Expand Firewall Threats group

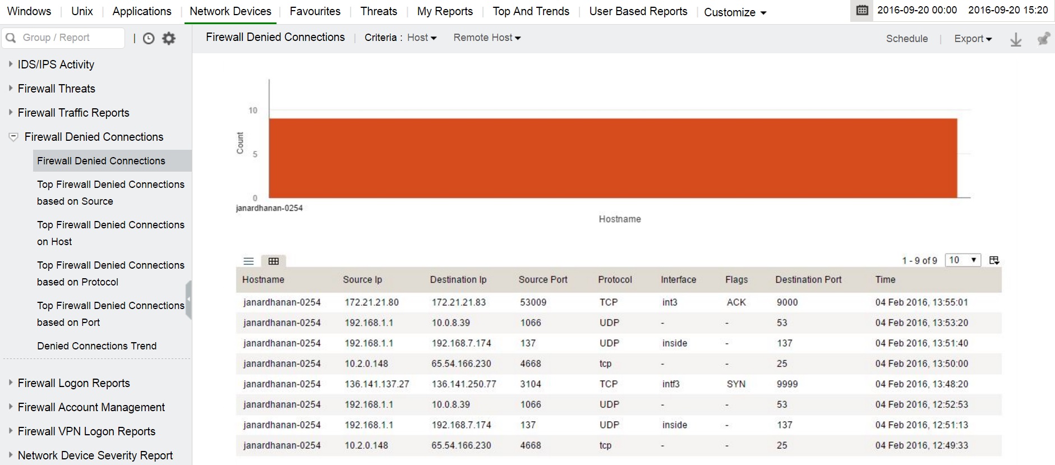point(11,89)
